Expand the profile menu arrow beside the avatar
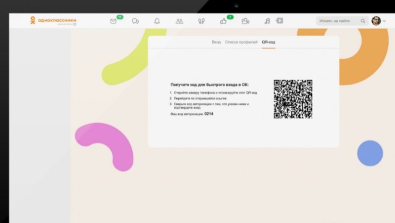Viewport: 395px width, 223px height. click(x=384, y=21)
